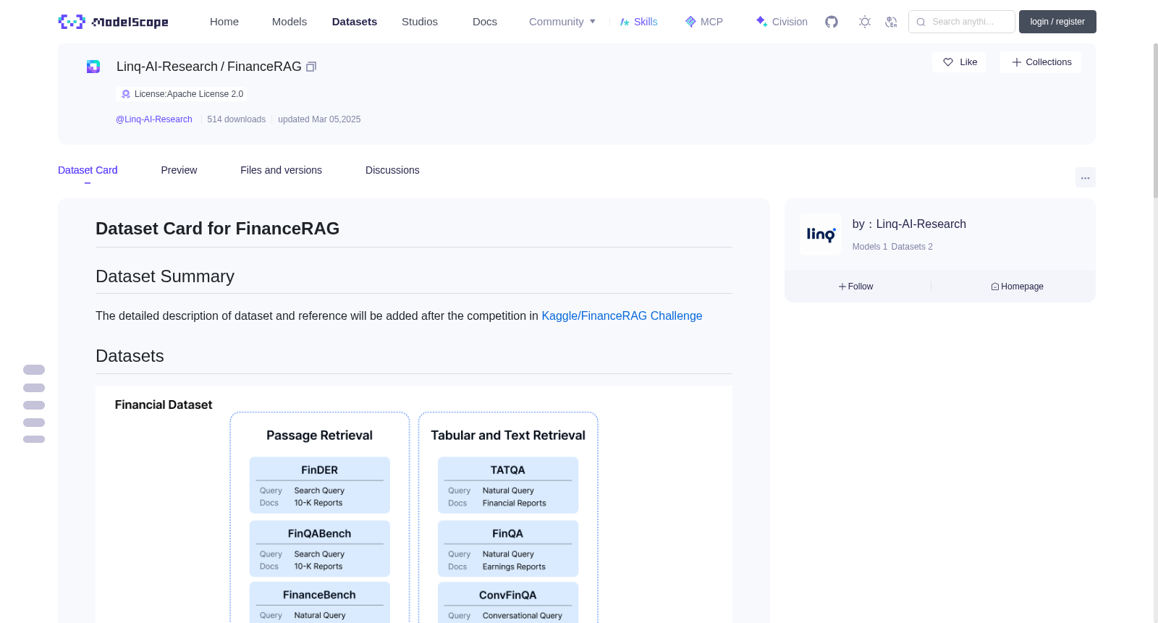Click the Dataset Summary heading
Screen dimensions: 1158x623
pos(165,276)
